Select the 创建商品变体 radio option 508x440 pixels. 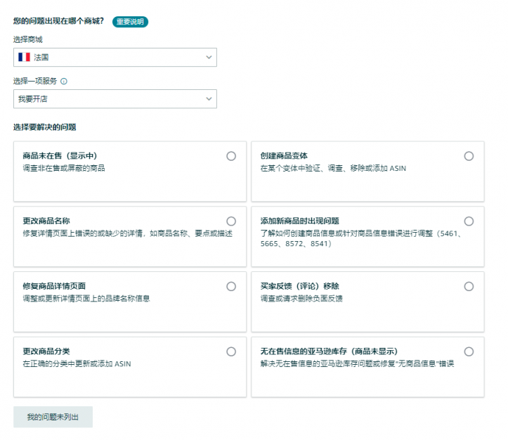coord(469,156)
